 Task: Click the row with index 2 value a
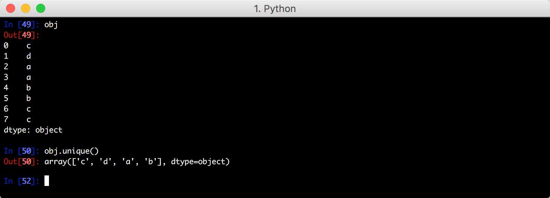(17, 67)
